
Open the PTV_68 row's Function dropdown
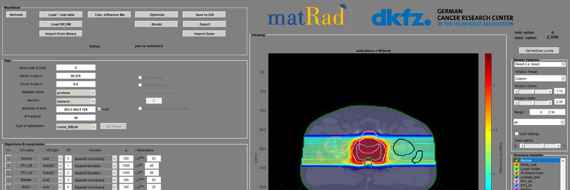point(95,166)
